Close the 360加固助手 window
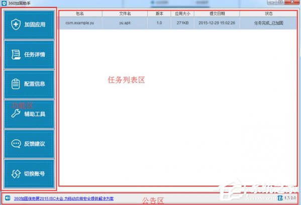The height and width of the screenshot is (205, 301). coord(292,2)
